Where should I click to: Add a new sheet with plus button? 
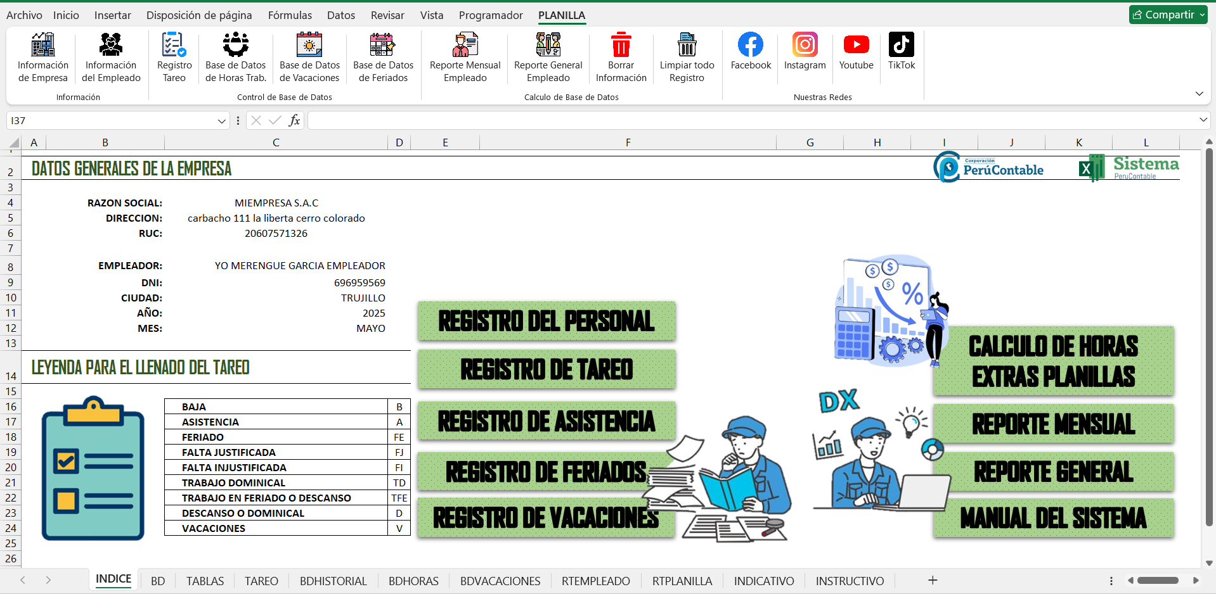click(x=932, y=581)
